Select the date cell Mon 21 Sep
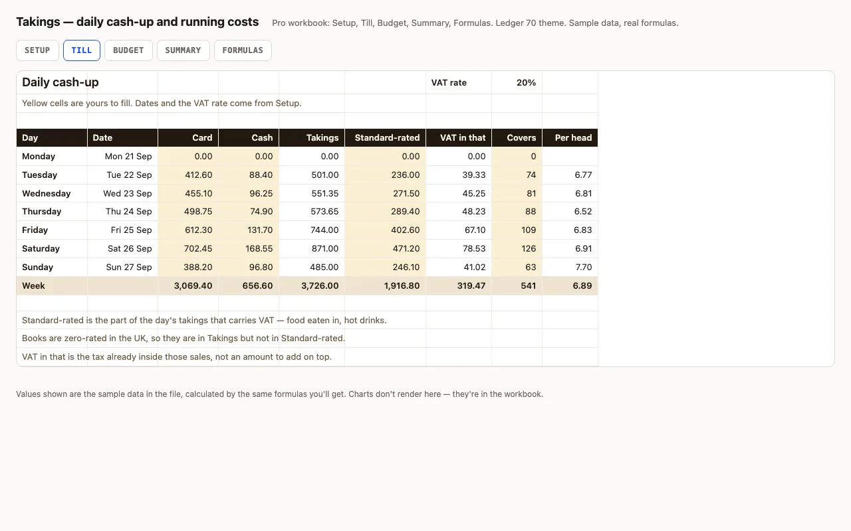The height and width of the screenshot is (531, 851). point(122,157)
